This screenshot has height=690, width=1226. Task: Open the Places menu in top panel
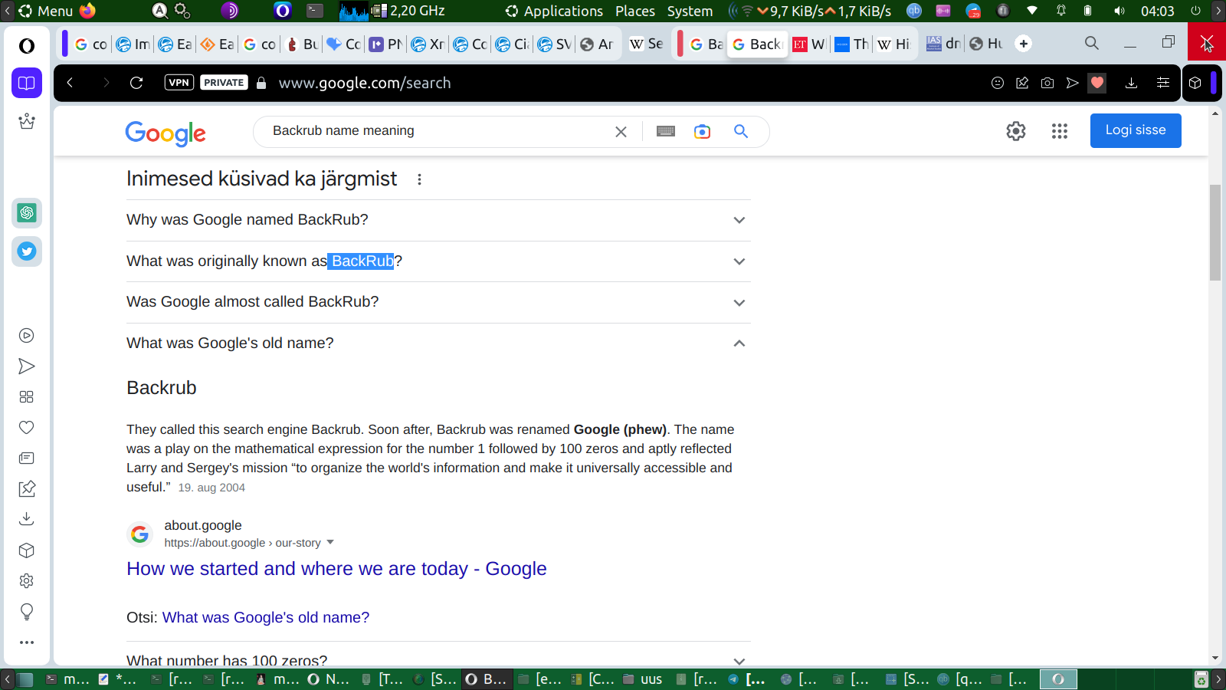point(635,11)
